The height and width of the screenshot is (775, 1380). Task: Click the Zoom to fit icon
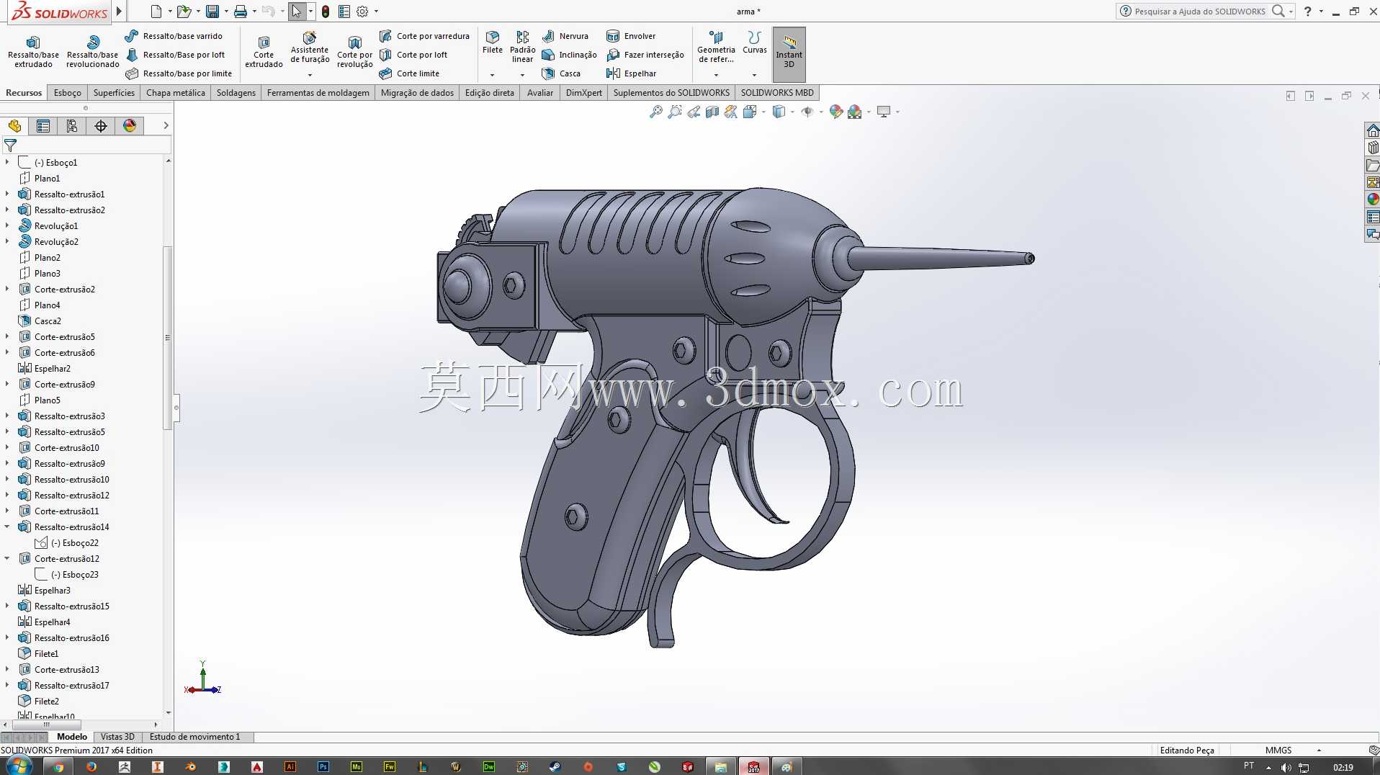tap(655, 112)
